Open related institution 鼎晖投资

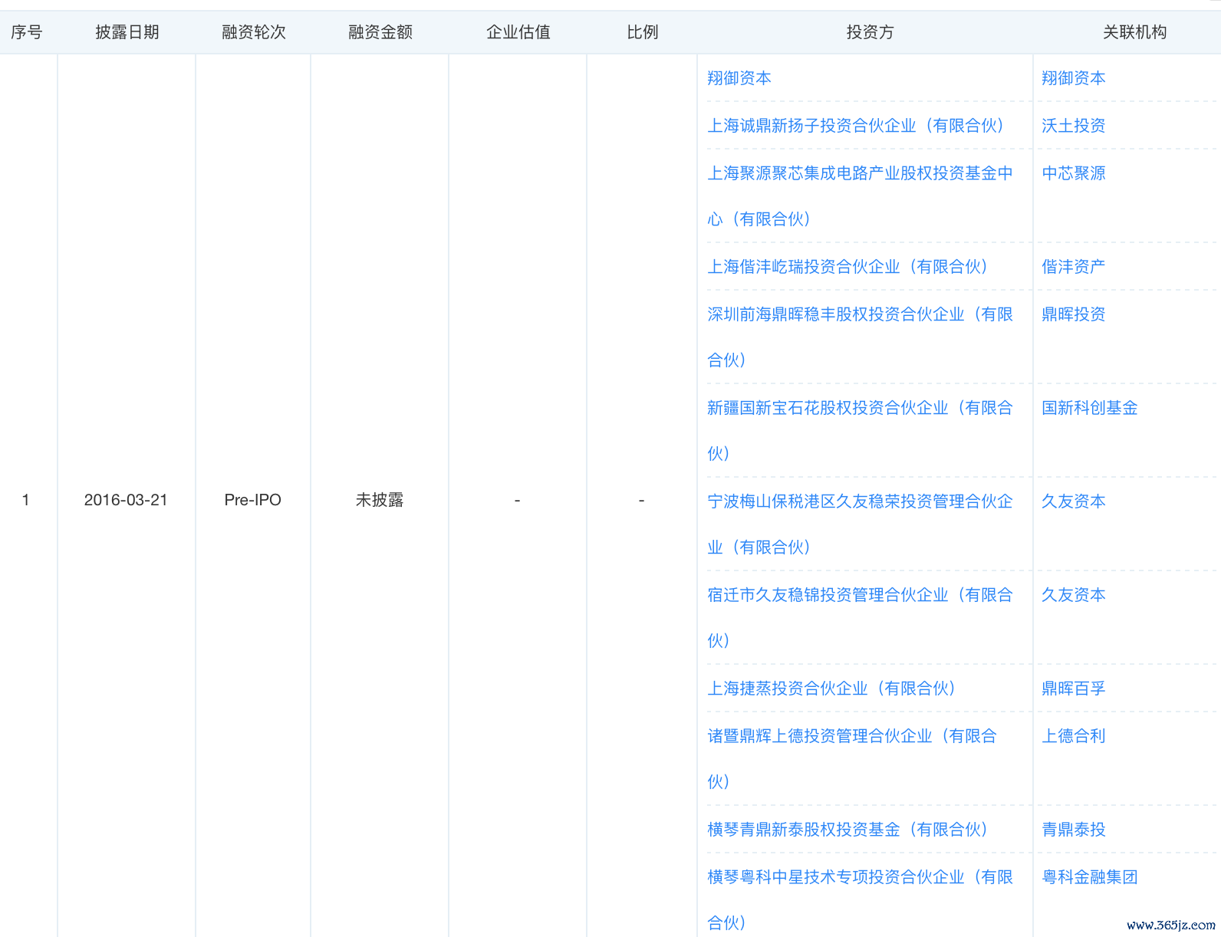tap(1073, 314)
